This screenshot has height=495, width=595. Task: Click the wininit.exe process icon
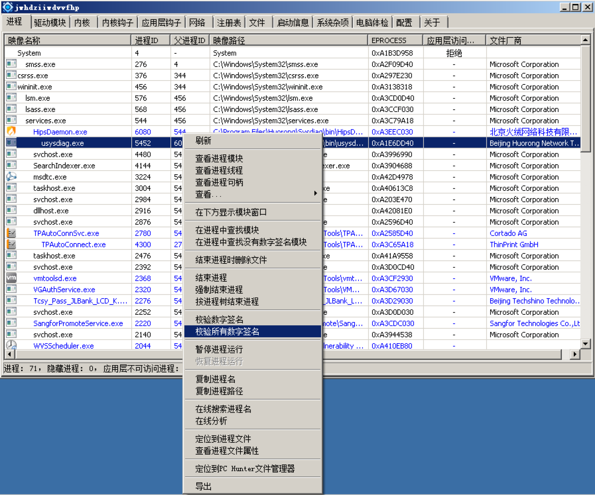[x=11, y=87]
